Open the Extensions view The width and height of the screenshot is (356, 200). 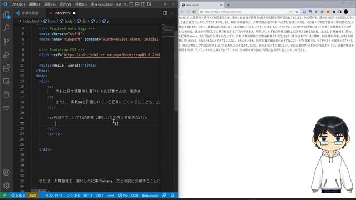pos(6,68)
